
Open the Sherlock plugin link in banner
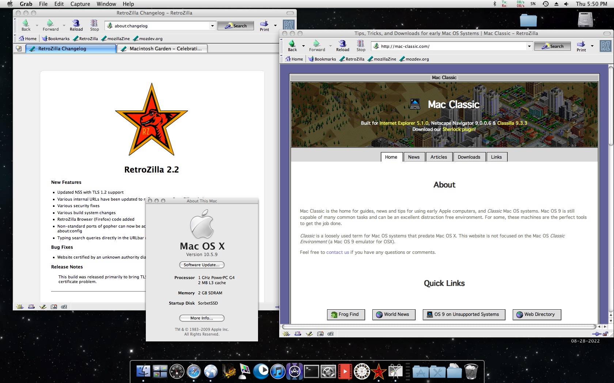[x=459, y=129]
